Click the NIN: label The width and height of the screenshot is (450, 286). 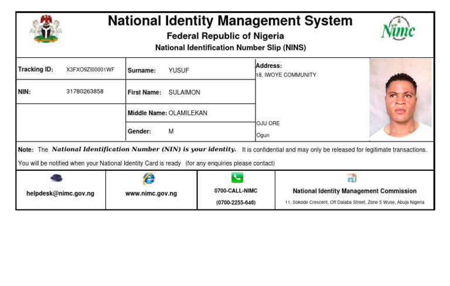click(24, 92)
